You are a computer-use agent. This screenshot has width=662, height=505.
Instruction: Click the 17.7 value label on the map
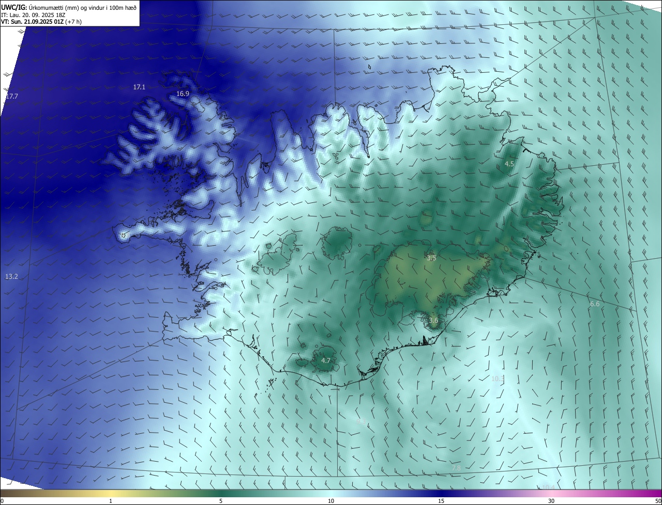click(12, 97)
